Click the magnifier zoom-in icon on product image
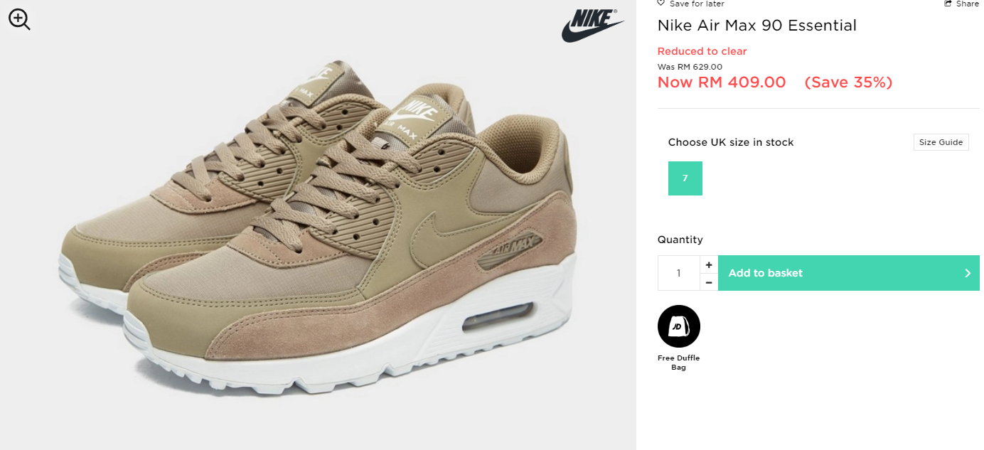Screen dimensions: 984x450 pos(19,19)
